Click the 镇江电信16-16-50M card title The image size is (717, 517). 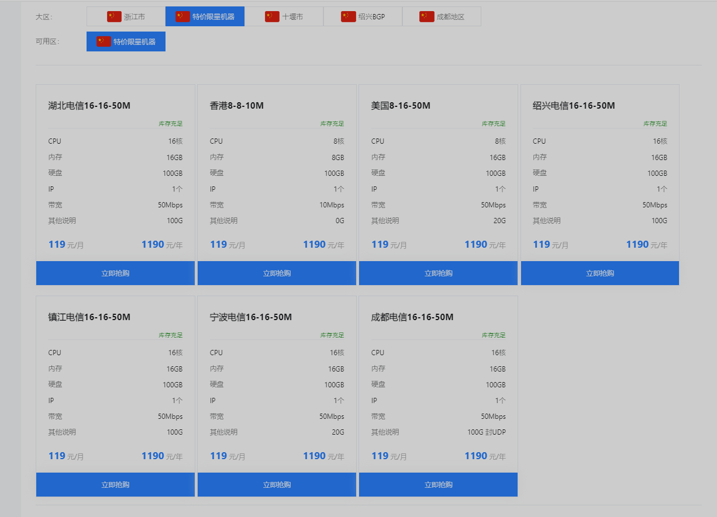(x=89, y=317)
